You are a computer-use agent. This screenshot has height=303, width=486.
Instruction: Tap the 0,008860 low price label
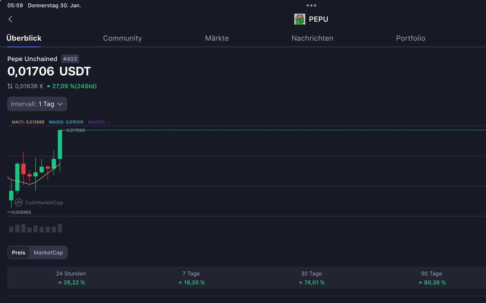click(x=21, y=212)
